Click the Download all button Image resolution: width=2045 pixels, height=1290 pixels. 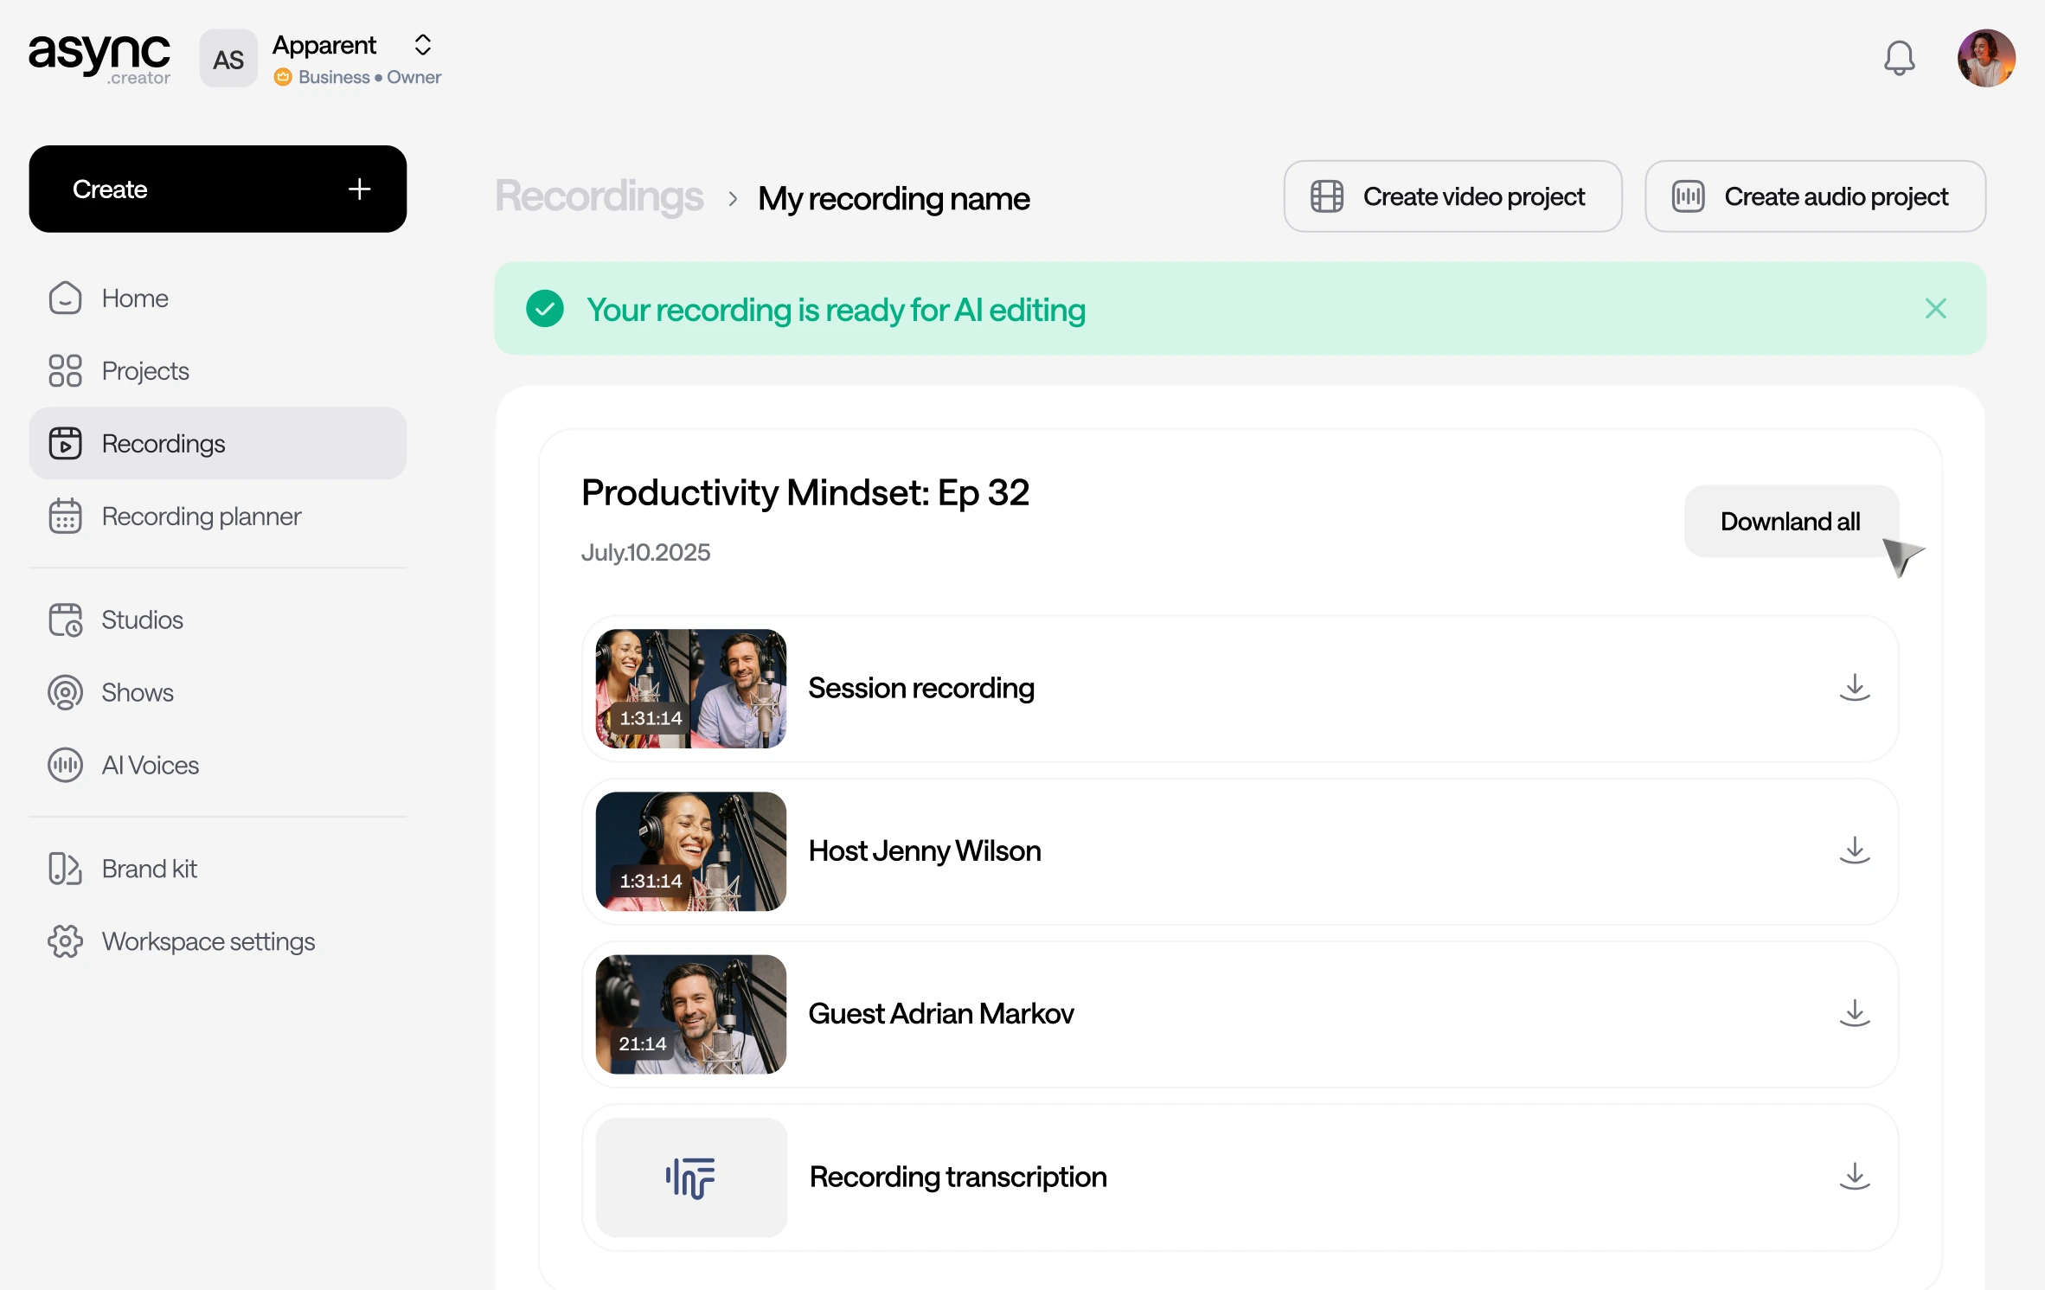click(1790, 522)
